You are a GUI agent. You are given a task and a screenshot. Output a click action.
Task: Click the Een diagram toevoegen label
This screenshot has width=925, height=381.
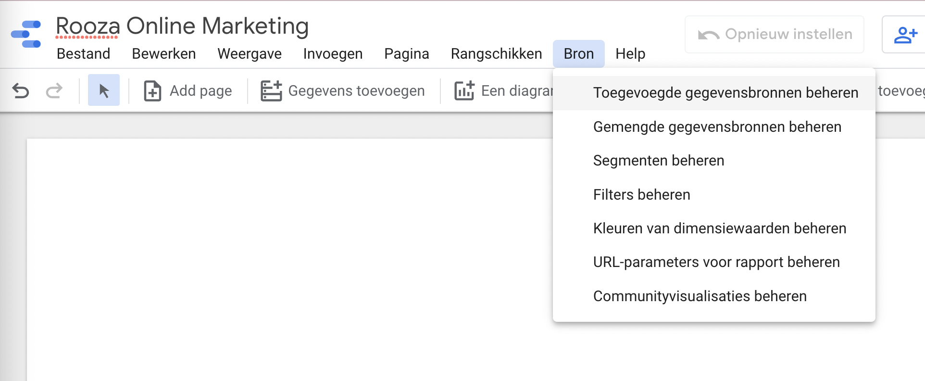(517, 91)
